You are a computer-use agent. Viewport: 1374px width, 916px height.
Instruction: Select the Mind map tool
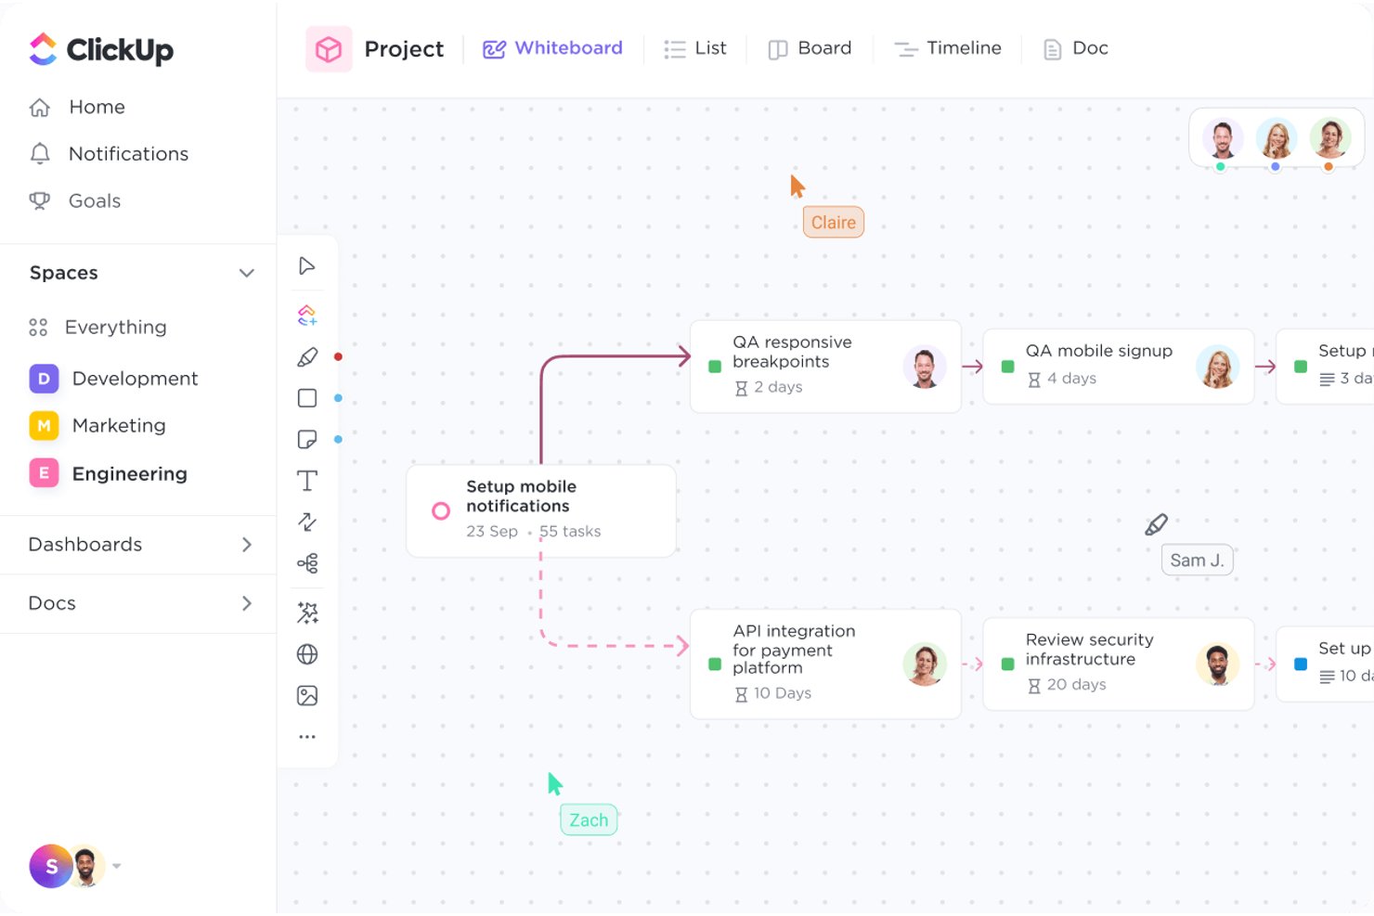307,563
